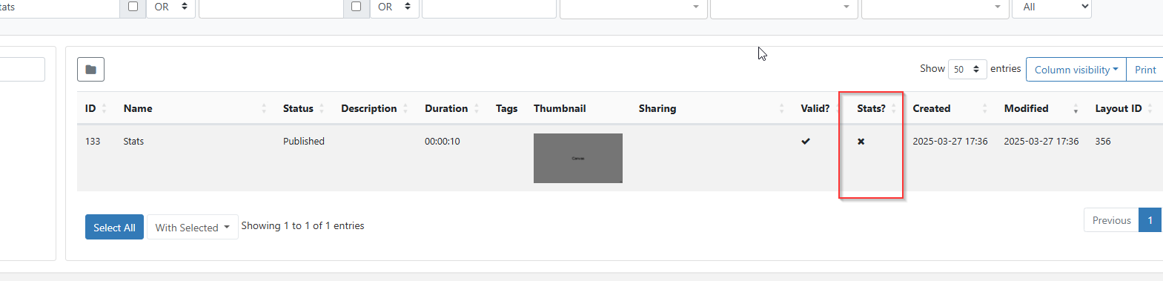Viewport: 1163px width, 281px height.
Task: Sort by Layout ID column
Action: (x=1124, y=108)
